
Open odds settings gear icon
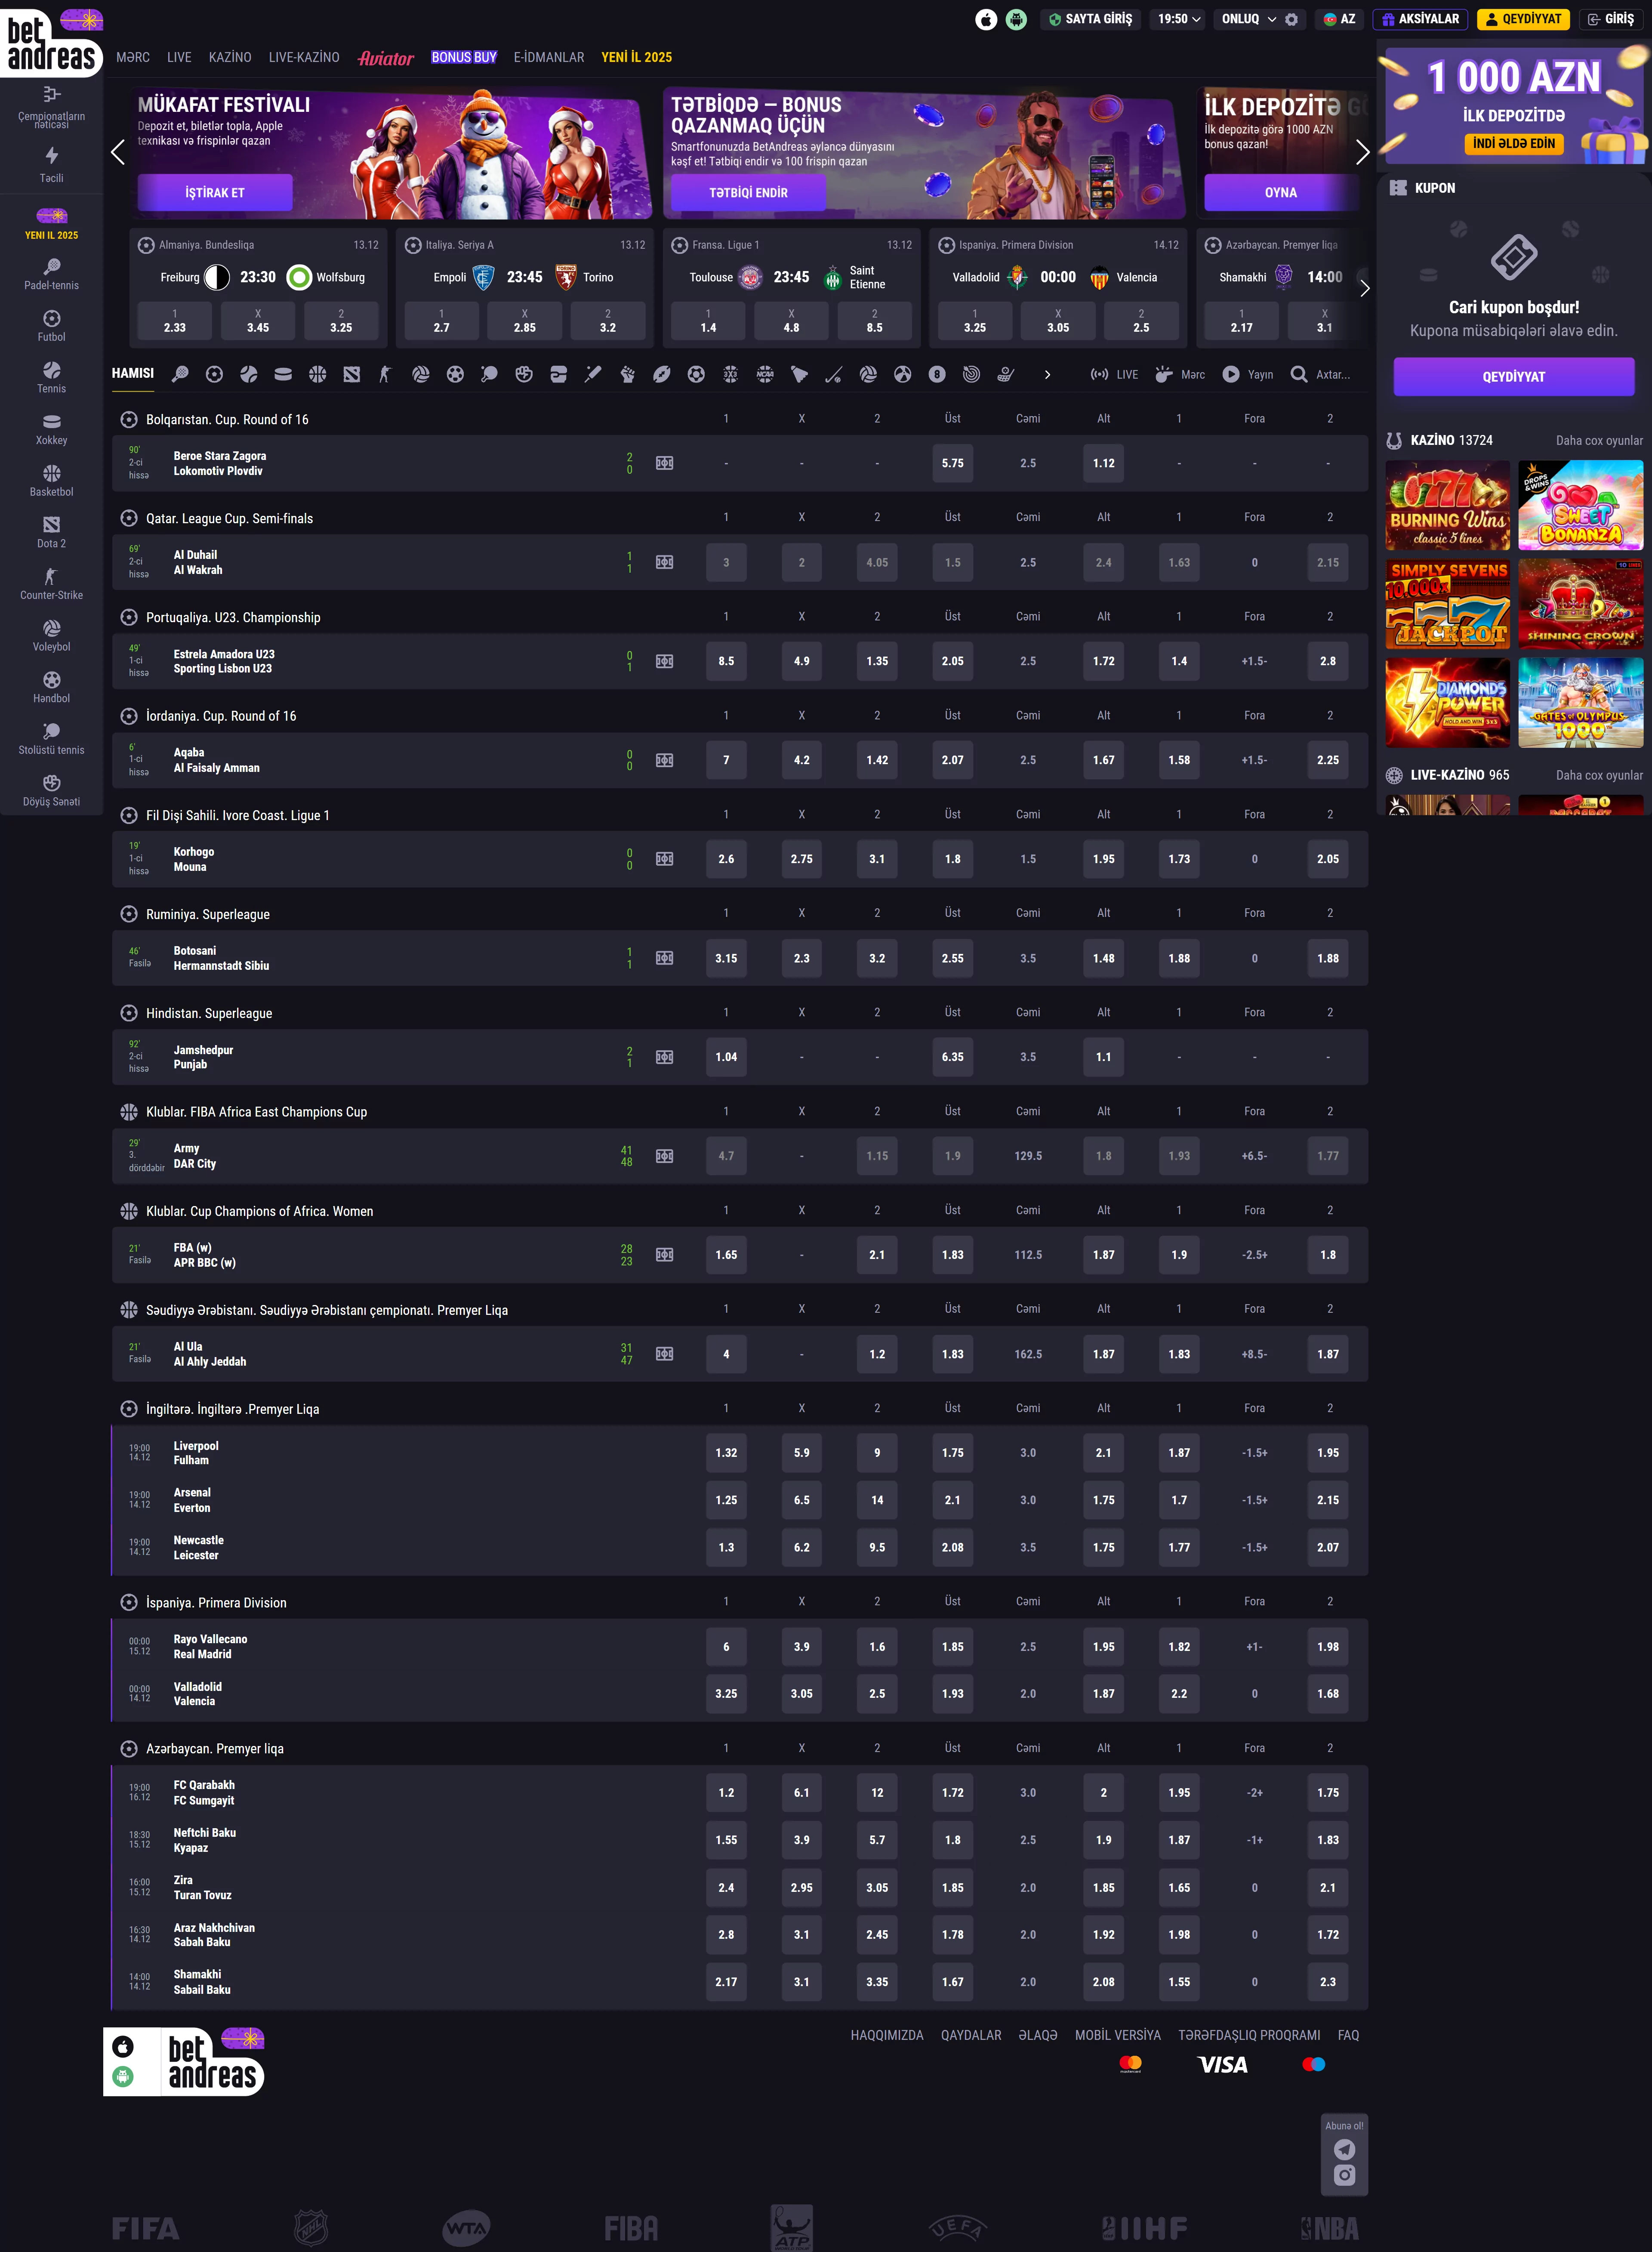[1291, 19]
